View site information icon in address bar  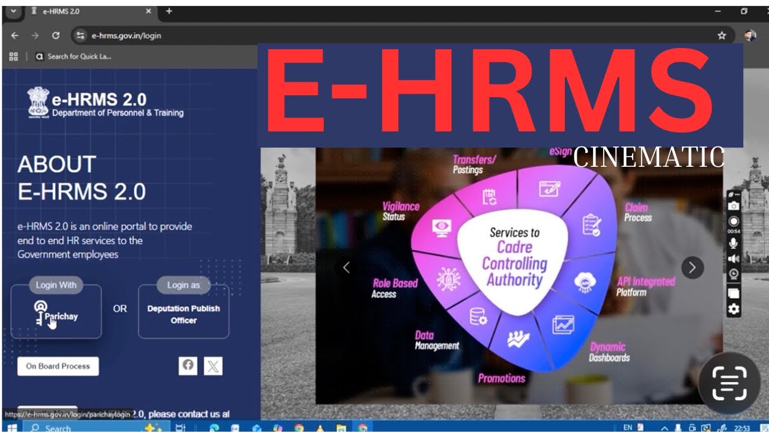tap(81, 35)
